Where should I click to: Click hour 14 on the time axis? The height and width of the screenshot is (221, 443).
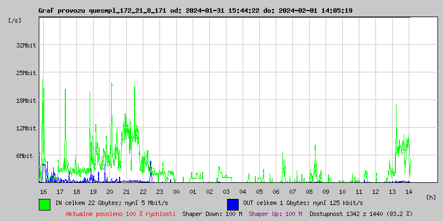click(x=409, y=191)
